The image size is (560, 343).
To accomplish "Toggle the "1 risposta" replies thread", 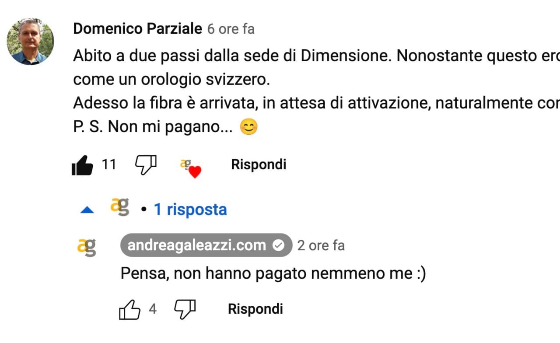I will 190,210.
